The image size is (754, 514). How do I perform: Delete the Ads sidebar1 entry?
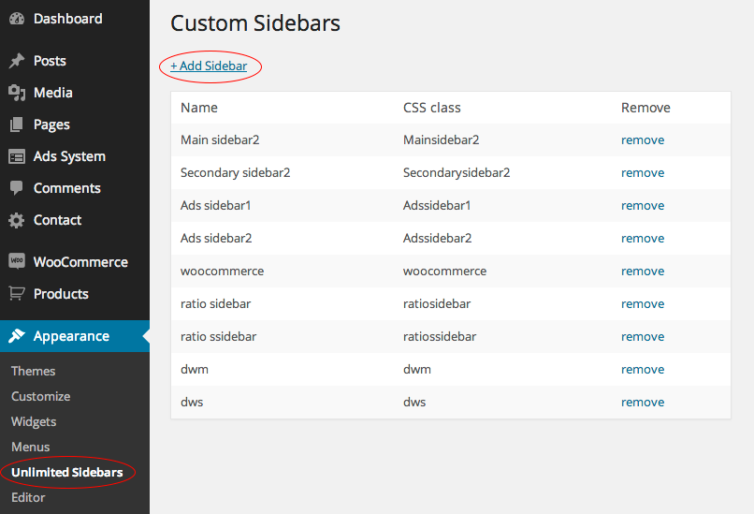[x=643, y=206]
